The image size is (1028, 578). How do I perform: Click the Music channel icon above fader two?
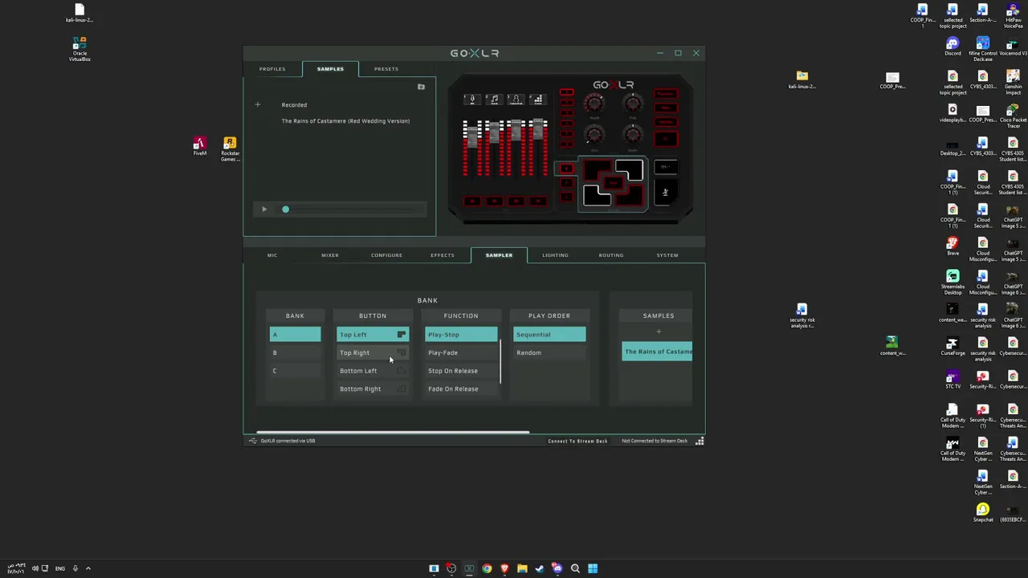click(494, 100)
